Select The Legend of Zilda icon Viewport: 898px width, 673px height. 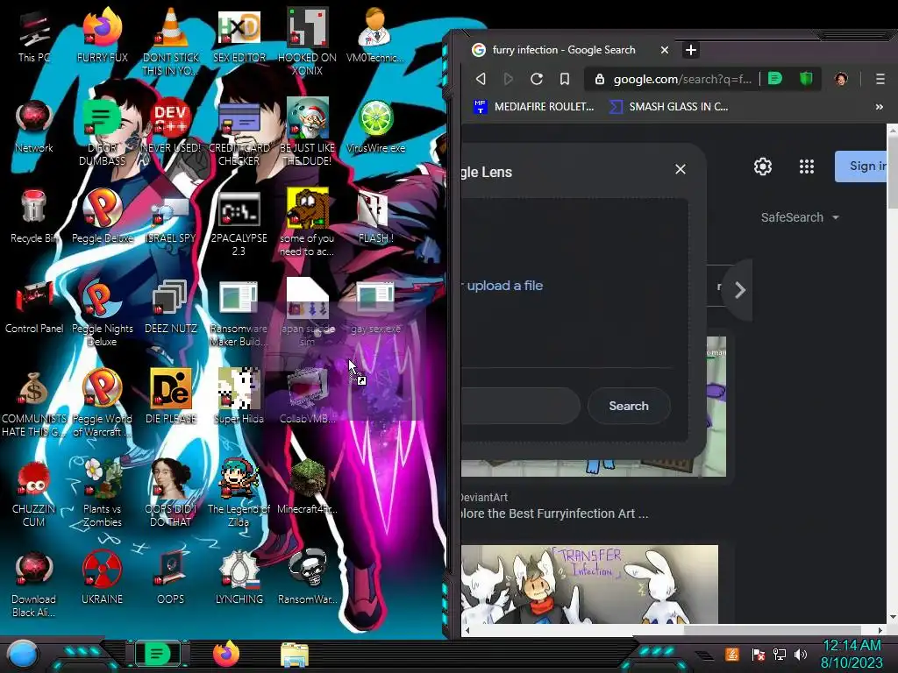(x=239, y=494)
